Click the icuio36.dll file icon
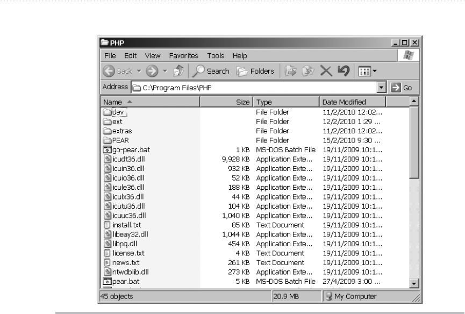The image size is (465, 314). 108,178
